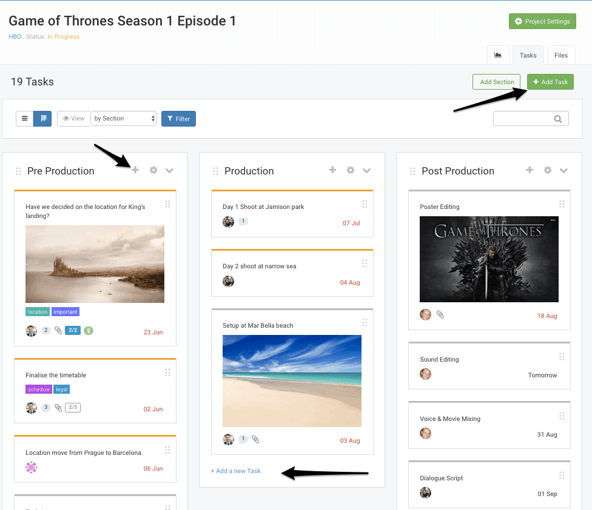Click the green Add Task button
592x510 pixels.
point(550,81)
